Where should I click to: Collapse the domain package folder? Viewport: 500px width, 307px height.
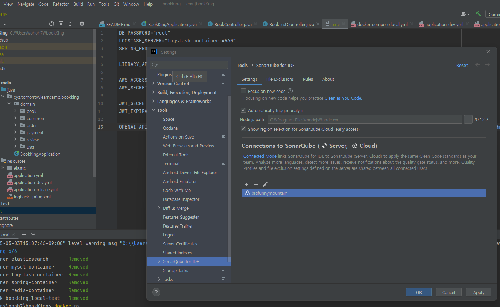(x=9, y=104)
